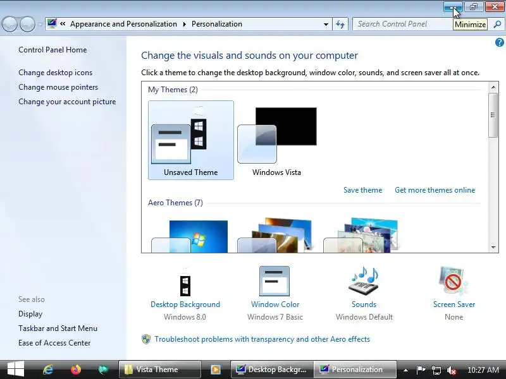Open Display under See also
Viewport: 506px width, 379px height.
[x=30, y=313]
